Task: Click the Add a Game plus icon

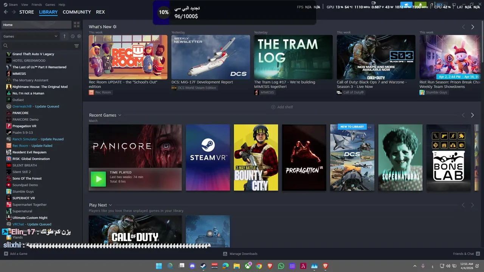Action: 6,254
